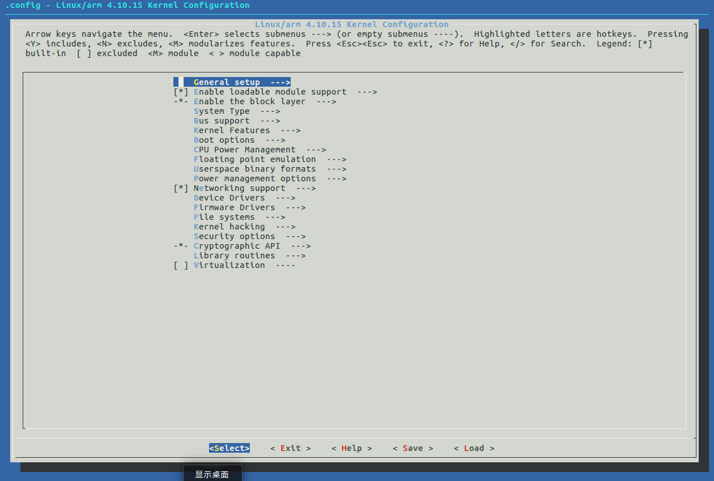Open Security options configuration

pos(234,236)
